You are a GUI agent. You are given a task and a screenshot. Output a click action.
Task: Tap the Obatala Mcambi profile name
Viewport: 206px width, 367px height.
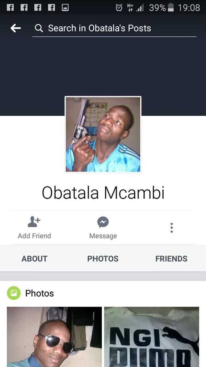[103, 193]
